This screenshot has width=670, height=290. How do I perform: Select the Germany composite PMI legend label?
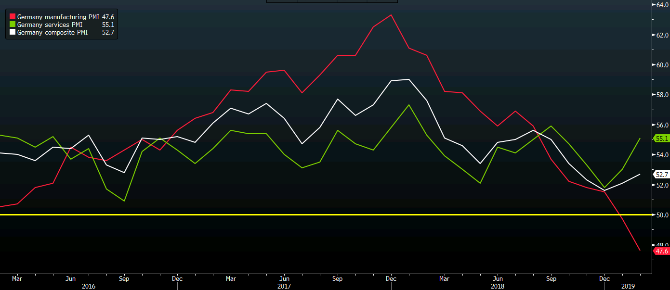click(x=52, y=33)
